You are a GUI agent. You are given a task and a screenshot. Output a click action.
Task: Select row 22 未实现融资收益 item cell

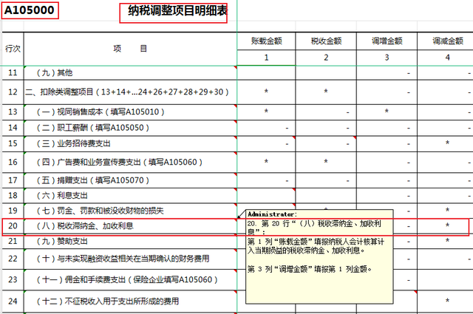coord(130,259)
